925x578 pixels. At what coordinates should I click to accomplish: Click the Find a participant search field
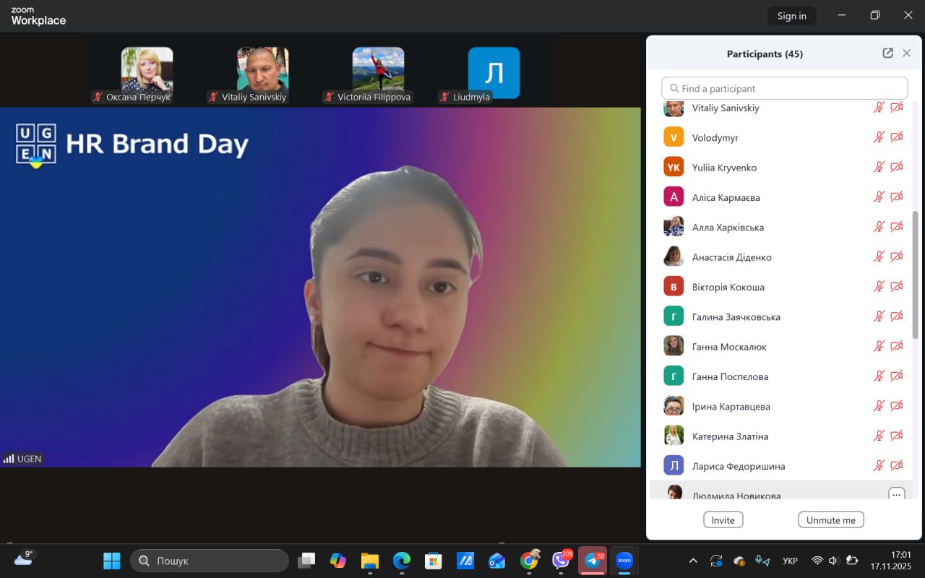click(x=784, y=88)
